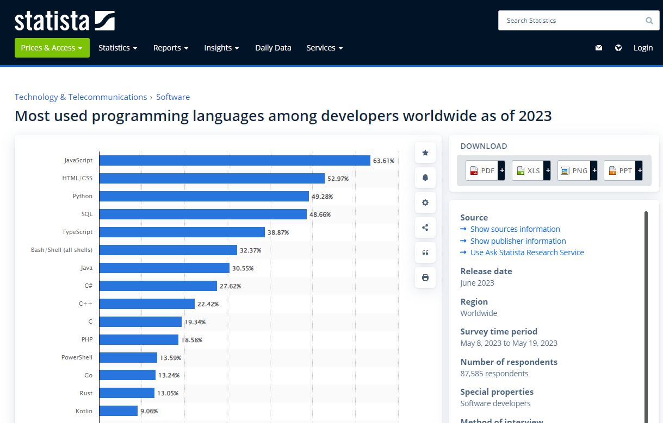This screenshot has width=663, height=423.
Task: Click the sidebar panel scrollbar
Action: [x=646, y=317]
